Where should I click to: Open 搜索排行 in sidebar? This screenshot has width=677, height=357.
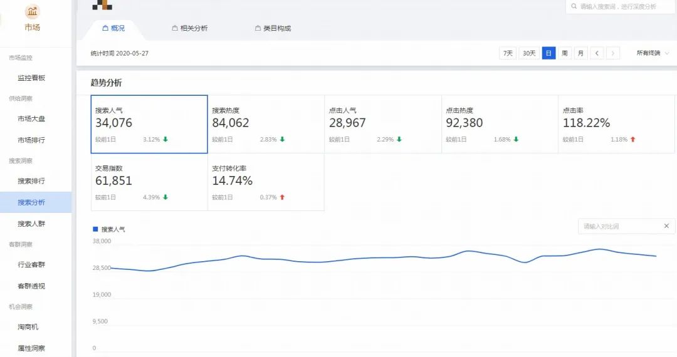point(31,181)
